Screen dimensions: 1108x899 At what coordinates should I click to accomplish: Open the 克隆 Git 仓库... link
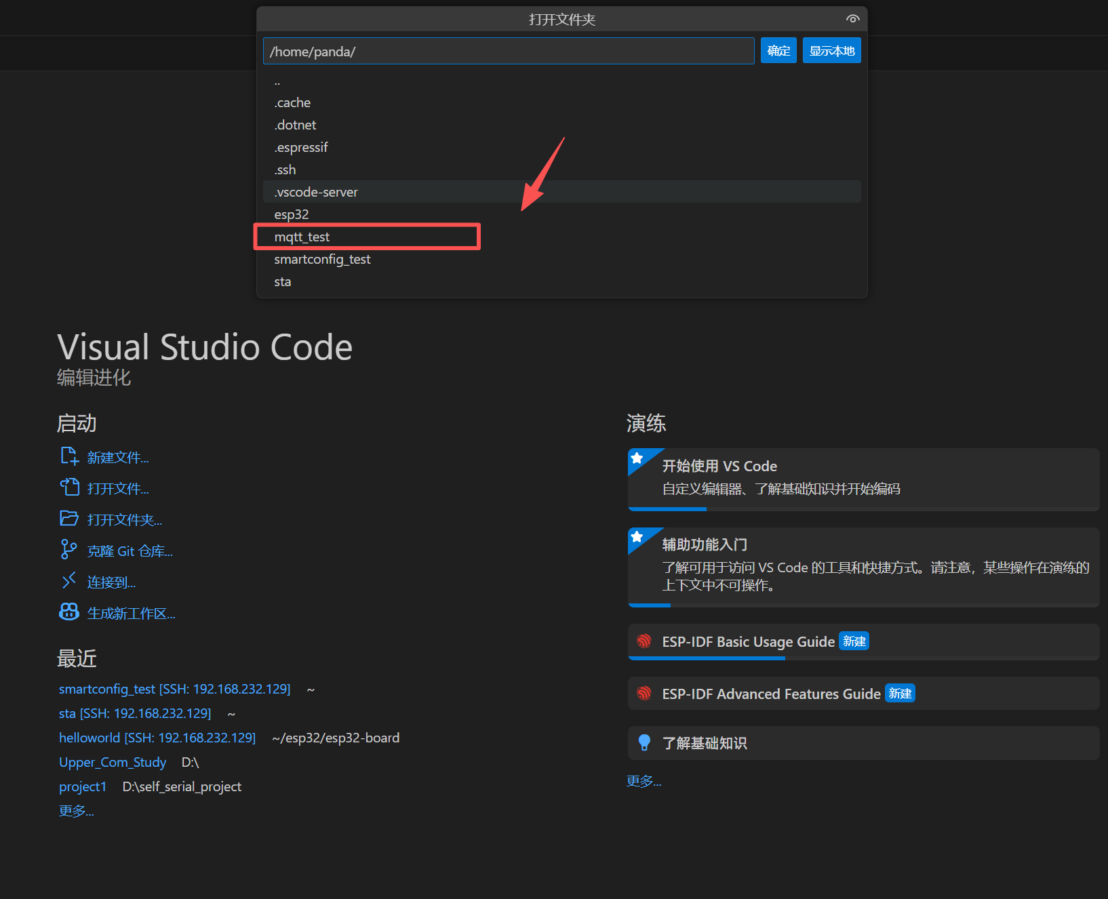point(130,551)
